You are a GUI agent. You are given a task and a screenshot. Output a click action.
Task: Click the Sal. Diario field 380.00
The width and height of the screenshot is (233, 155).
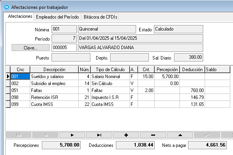coord(188,58)
